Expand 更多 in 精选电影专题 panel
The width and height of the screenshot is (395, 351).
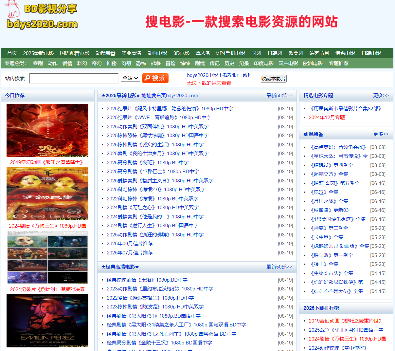[x=381, y=96]
